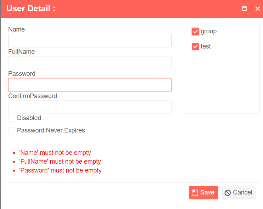Click the User Detail title bar text
263x209 pixels.
coord(31,9)
